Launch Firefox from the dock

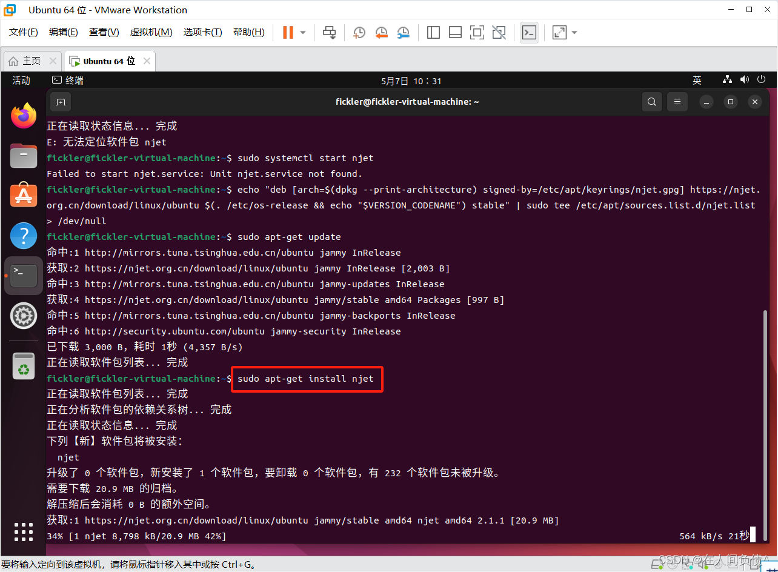tap(24, 116)
